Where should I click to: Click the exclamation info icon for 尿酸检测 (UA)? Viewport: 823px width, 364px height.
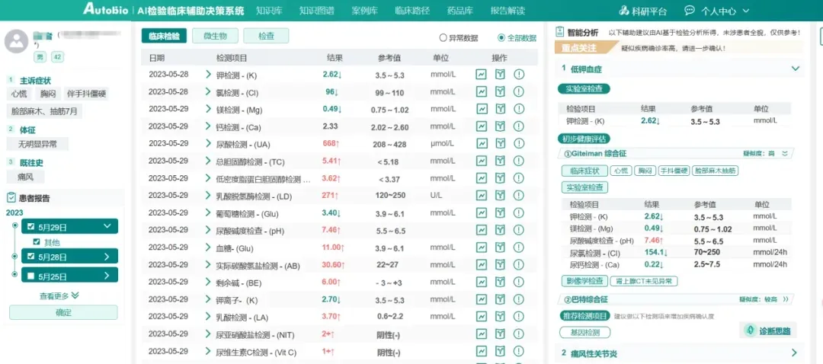pos(519,144)
